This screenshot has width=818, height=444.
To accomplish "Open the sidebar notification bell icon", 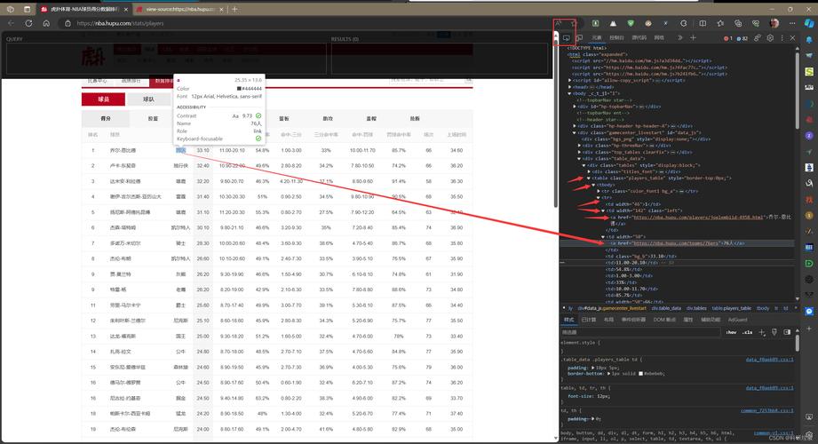I will pos(809,40).
